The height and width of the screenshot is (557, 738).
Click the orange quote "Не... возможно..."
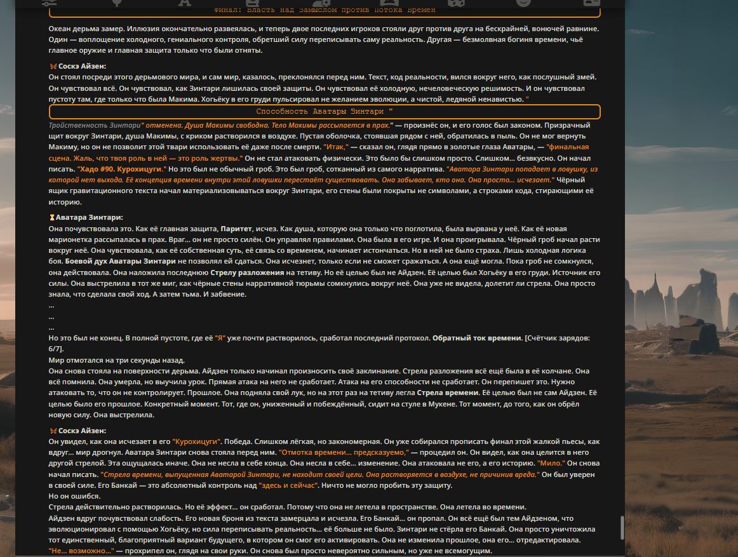pos(81,551)
